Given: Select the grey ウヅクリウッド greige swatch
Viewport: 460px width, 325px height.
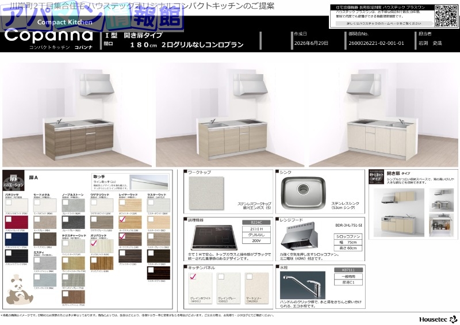Looking at the screenshot, I should [x=102, y=222].
